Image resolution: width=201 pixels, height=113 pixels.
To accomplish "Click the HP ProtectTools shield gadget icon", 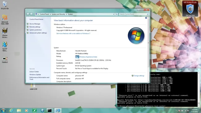I will 190,9.
